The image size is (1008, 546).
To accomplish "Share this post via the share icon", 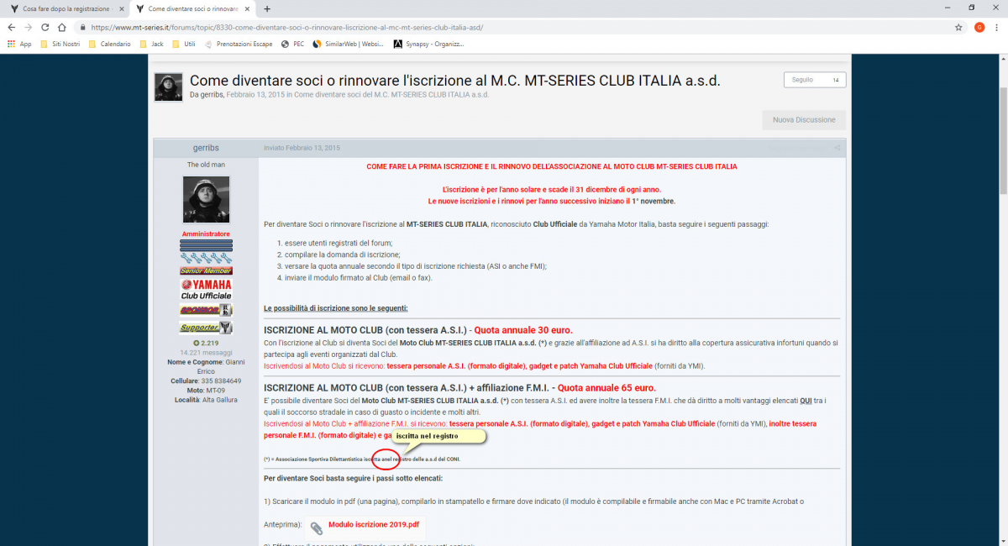I will 837,148.
